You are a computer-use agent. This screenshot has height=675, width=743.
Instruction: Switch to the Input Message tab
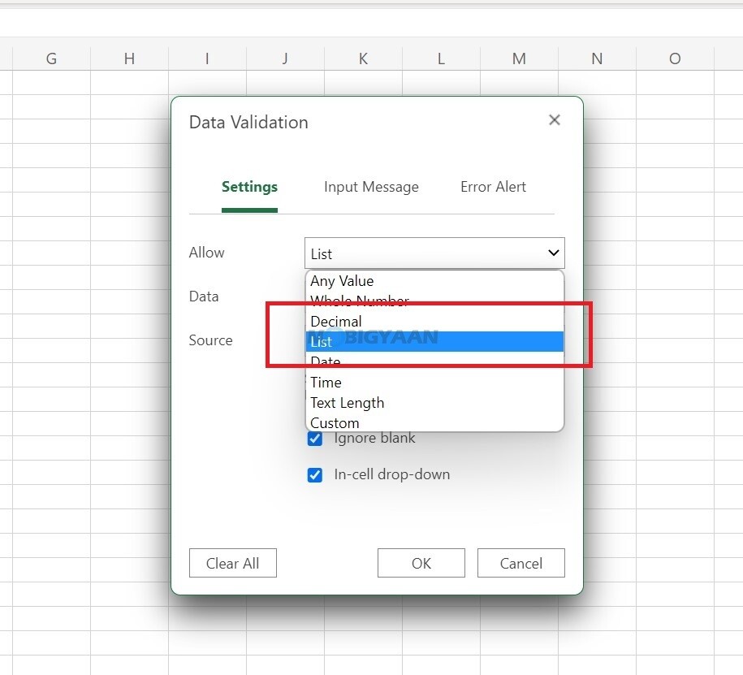(x=371, y=187)
